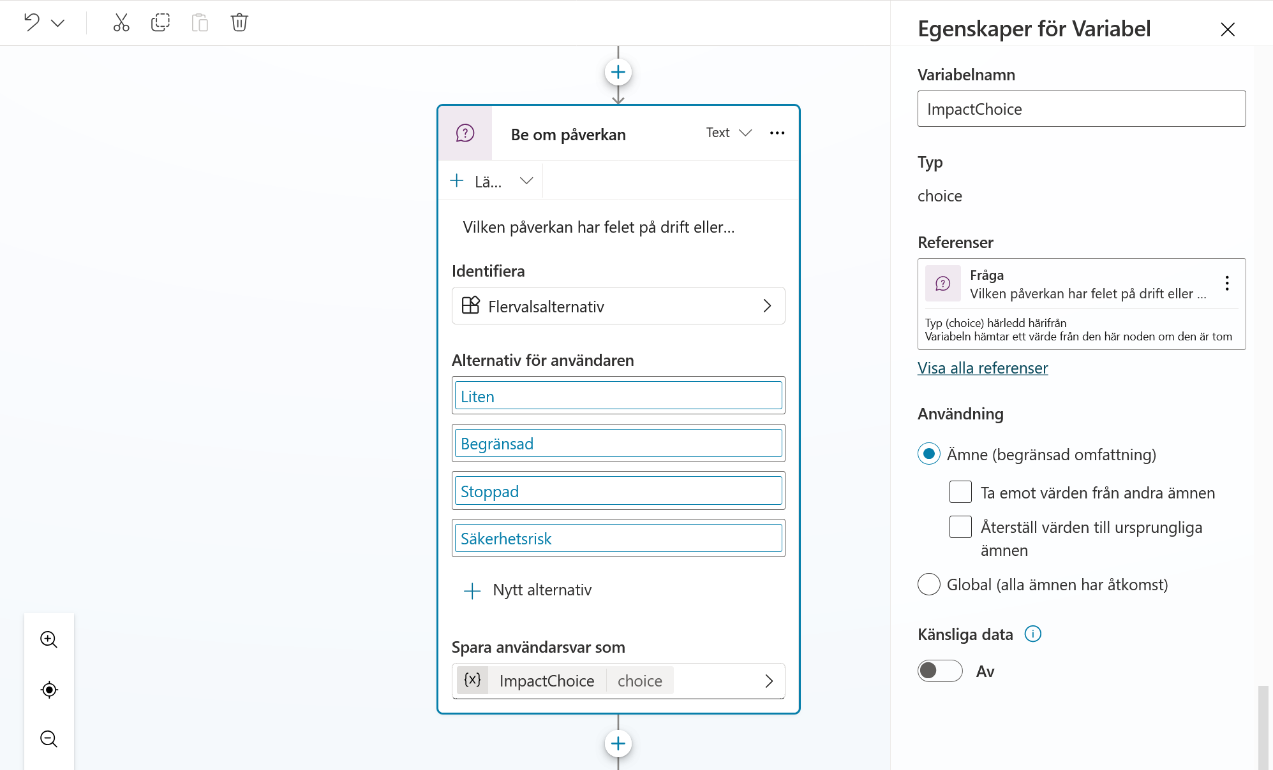Expand the Lä... add dropdown chevron

(x=526, y=181)
